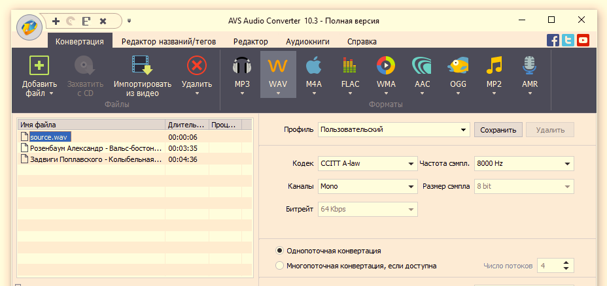Click the CD grab icon in quick access toolbar
Viewport: 607px width, 286px height.
coord(71,22)
